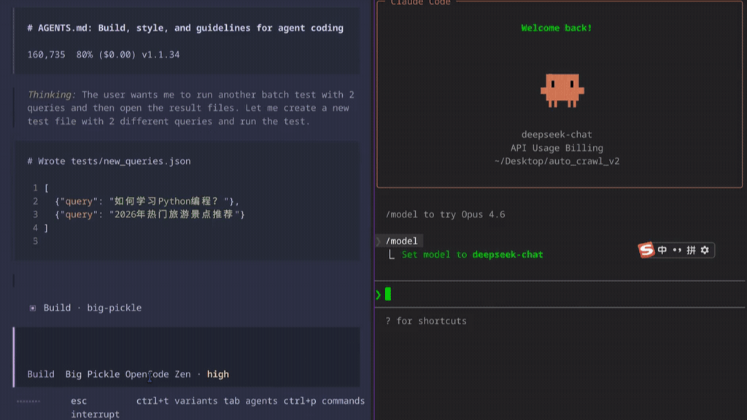Screen dimensions: 747x420
Task: Click code line 3 with 2026 query
Action: click(150, 214)
